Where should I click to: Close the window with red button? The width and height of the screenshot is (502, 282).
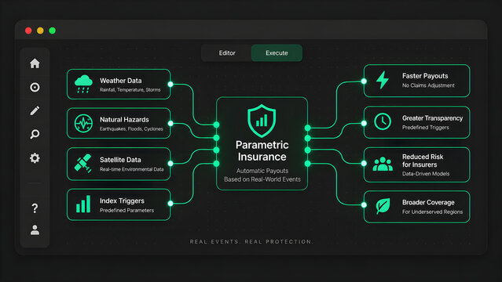pyautogui.click(x=28, y=31)
